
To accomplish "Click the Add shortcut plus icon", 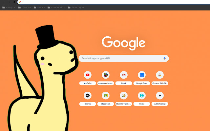I will point(160,95).
